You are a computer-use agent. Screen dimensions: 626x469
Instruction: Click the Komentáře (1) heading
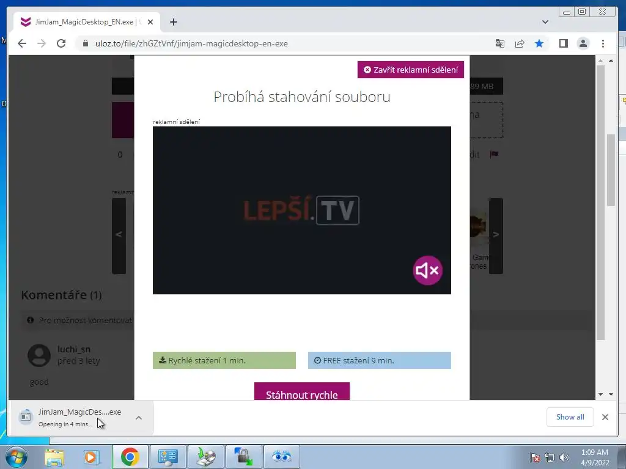pos(62,295)
